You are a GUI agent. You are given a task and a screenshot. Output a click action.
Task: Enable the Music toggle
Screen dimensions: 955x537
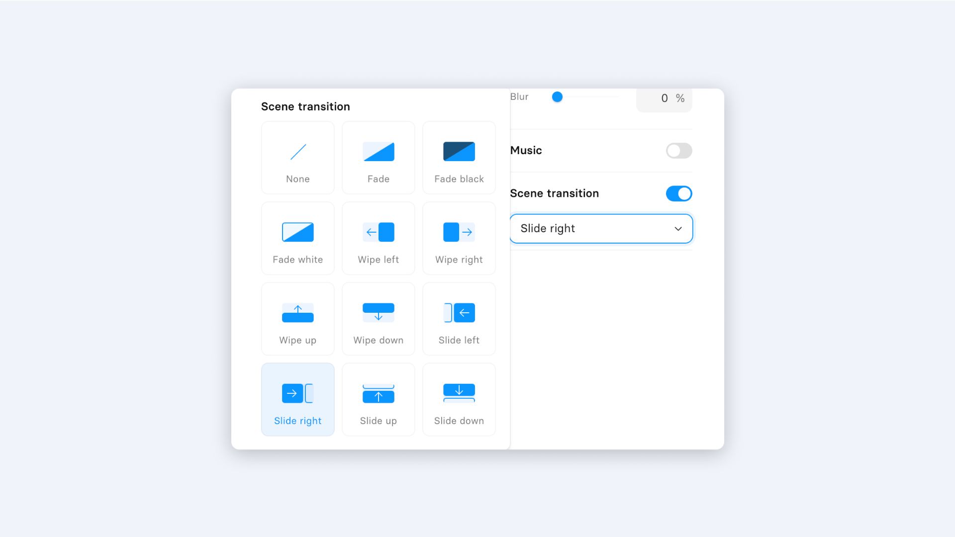[678, 151]
